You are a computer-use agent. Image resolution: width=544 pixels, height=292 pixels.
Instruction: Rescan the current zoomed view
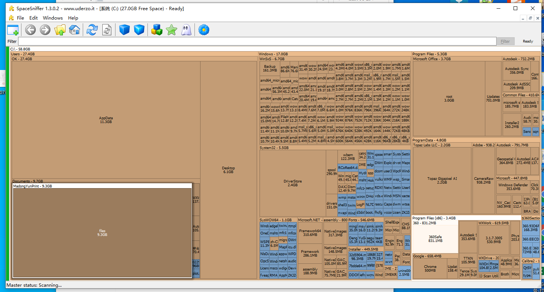pos(107,30)
